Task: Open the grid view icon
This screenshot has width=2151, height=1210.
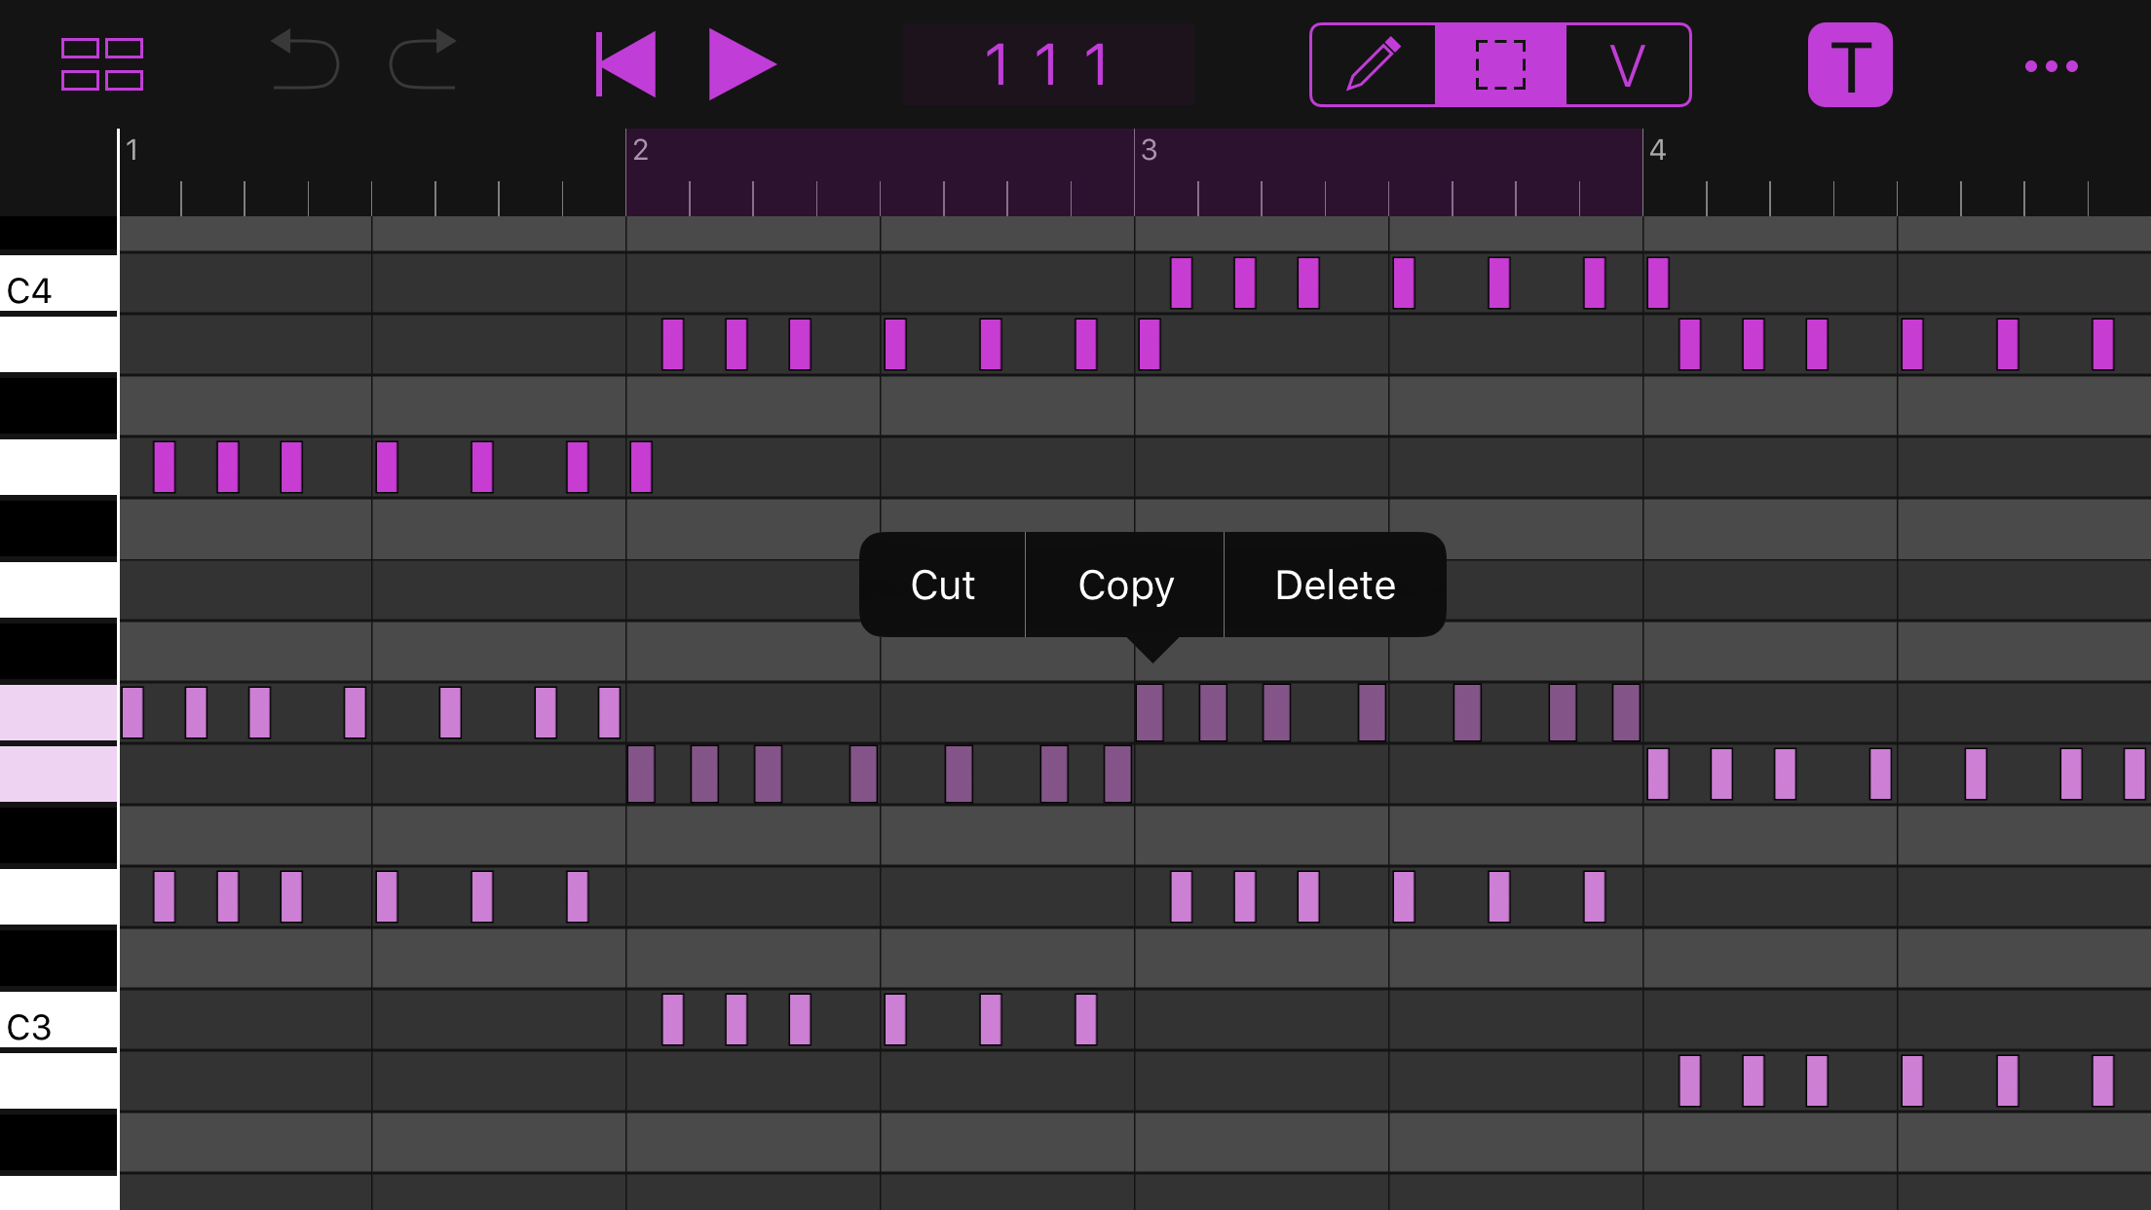Action: (x=102, y=64)
